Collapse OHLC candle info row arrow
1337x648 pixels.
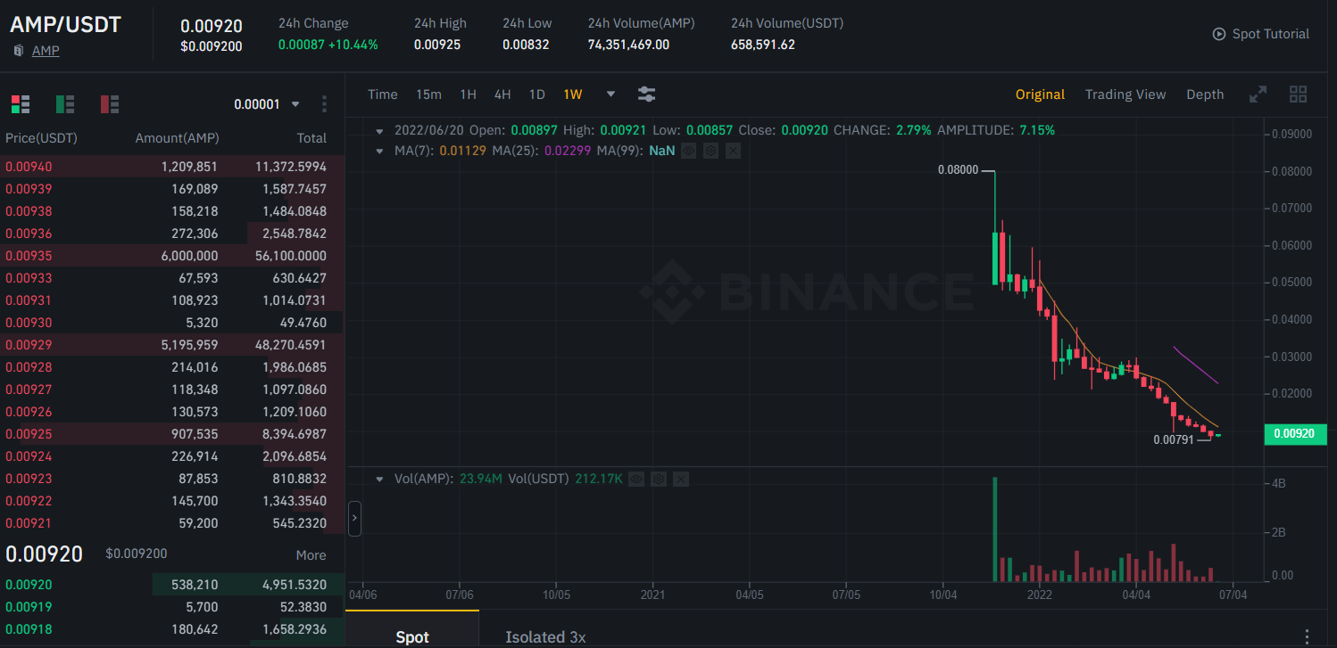380,130
